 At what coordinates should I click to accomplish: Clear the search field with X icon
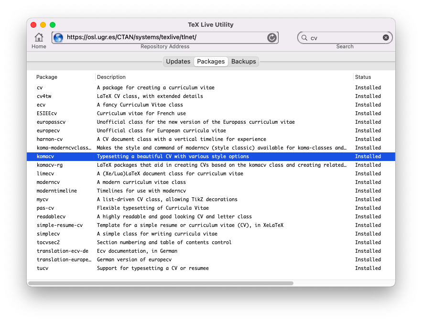pyautogui.click(x=386, y=38)
